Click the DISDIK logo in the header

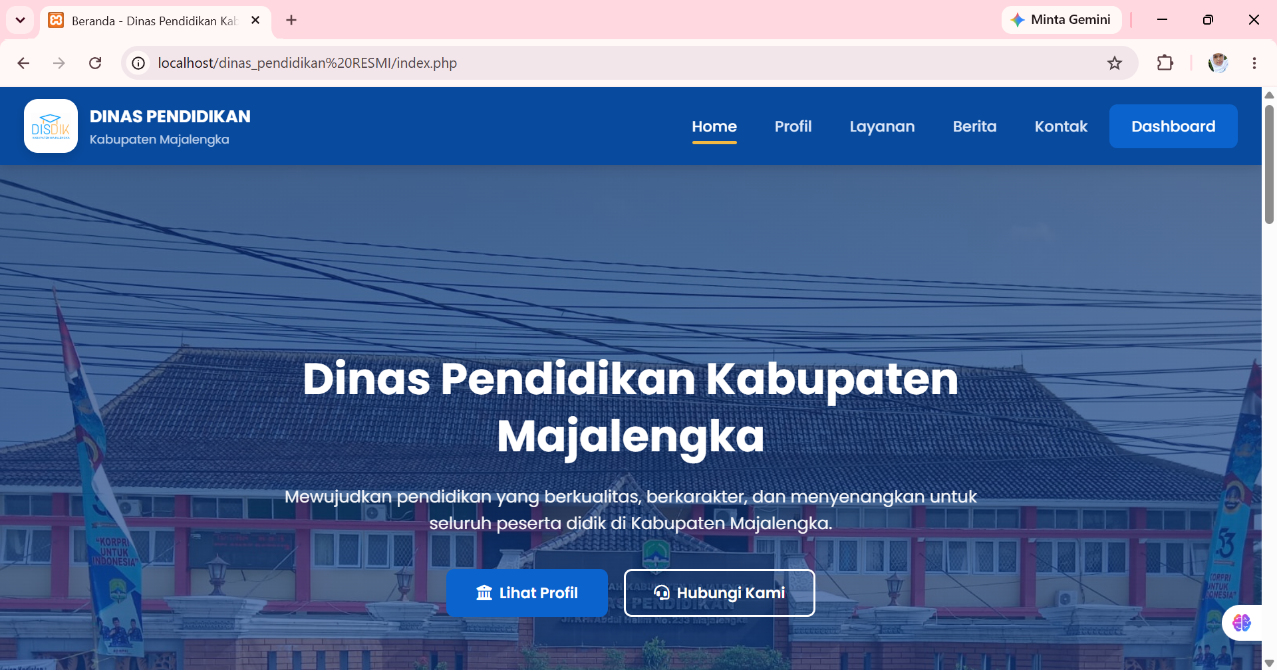tap(51, 126)
